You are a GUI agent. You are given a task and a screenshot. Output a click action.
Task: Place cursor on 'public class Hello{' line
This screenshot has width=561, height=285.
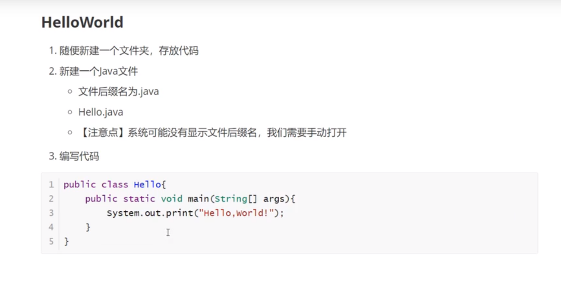point(115,185)
